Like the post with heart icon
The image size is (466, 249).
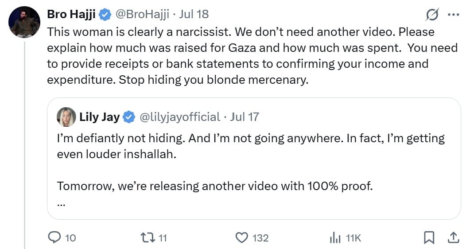(241, 238)
